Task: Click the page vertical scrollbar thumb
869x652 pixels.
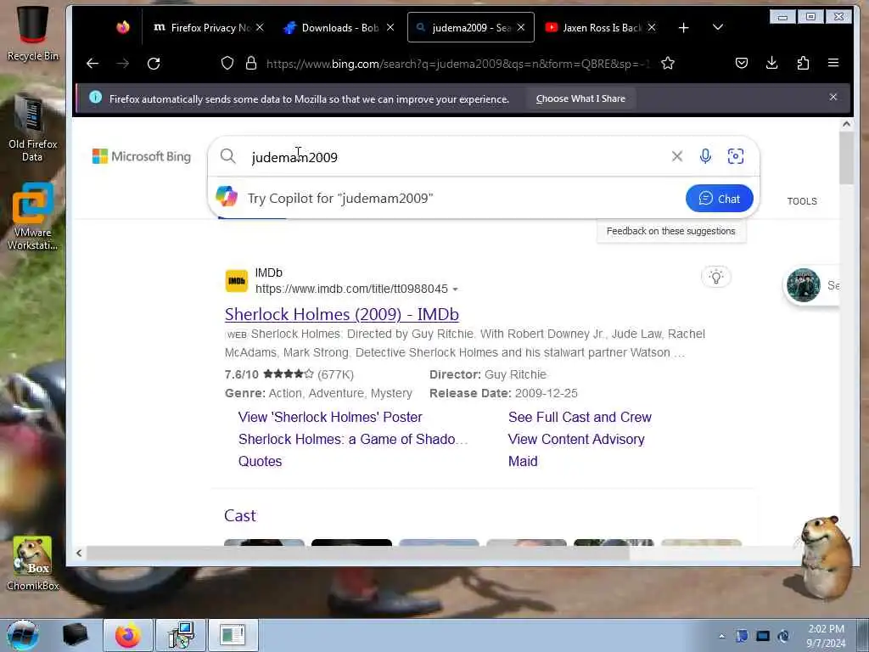Action: click(846, 159)
